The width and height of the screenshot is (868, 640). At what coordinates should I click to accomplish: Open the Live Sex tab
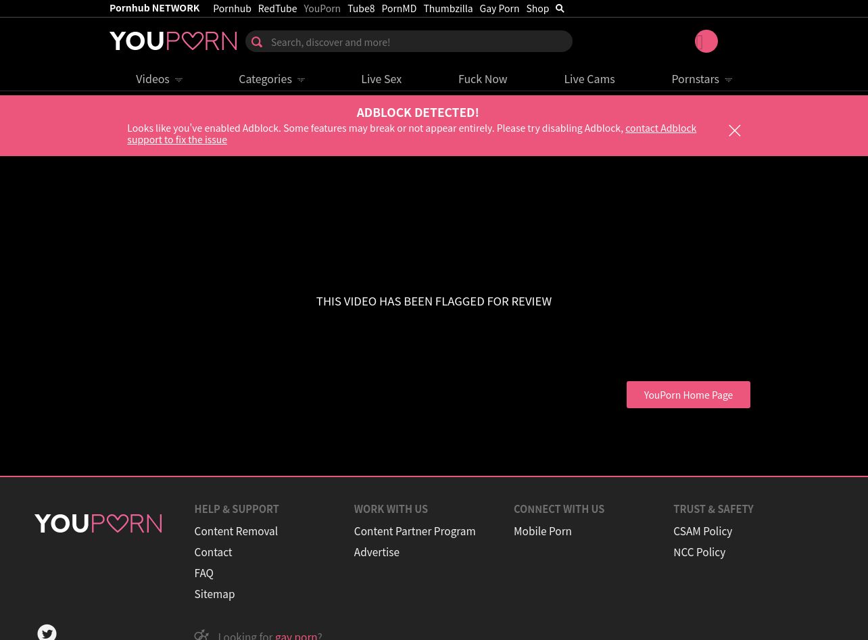click(x=381, y=79)
